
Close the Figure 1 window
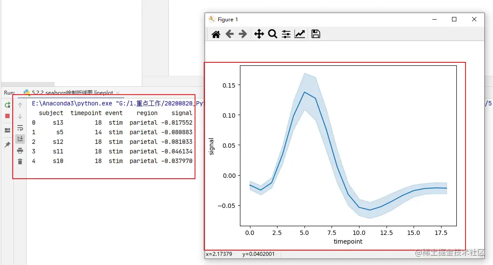pyautogui.click(x=474, y=19)
